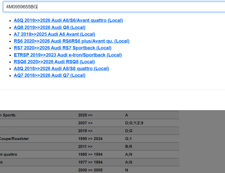Screen dimensions: 225x173
Task: Click the '2007 >>' year cell
Action: pos(85,123)
